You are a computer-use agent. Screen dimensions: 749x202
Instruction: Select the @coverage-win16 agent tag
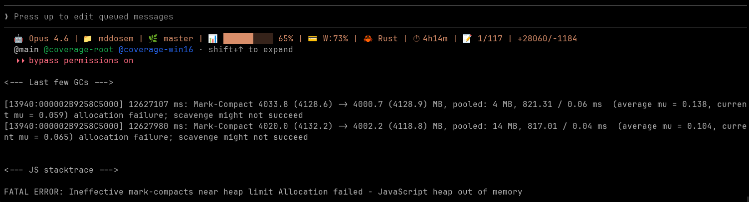(x=156, y=50)
